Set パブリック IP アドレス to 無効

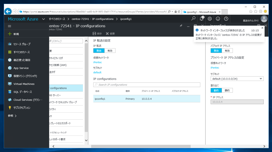(x=216, y=51)
